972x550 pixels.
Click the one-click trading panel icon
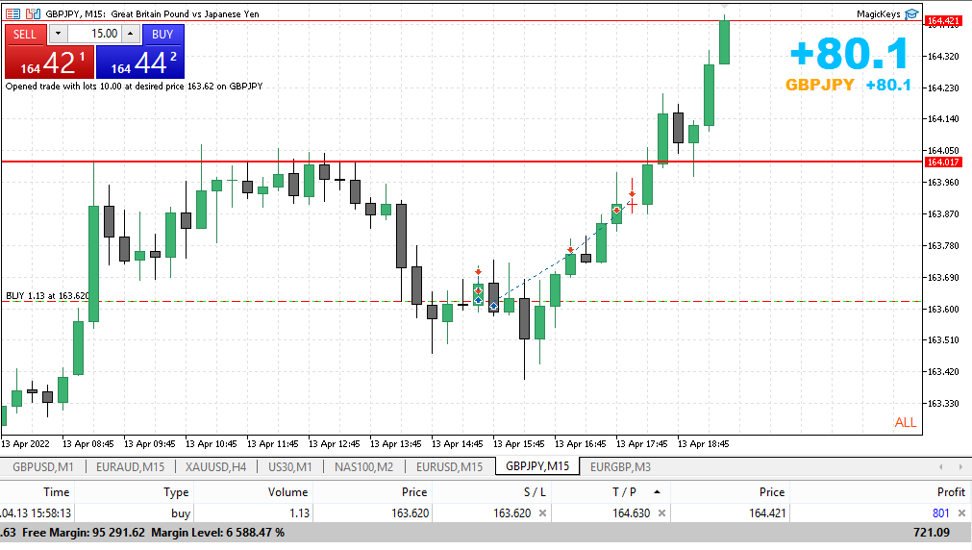click(x=13, y=13)
